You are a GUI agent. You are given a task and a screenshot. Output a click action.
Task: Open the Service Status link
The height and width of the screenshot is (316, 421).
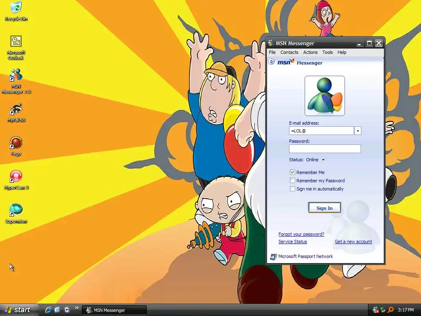click(293, 242)
